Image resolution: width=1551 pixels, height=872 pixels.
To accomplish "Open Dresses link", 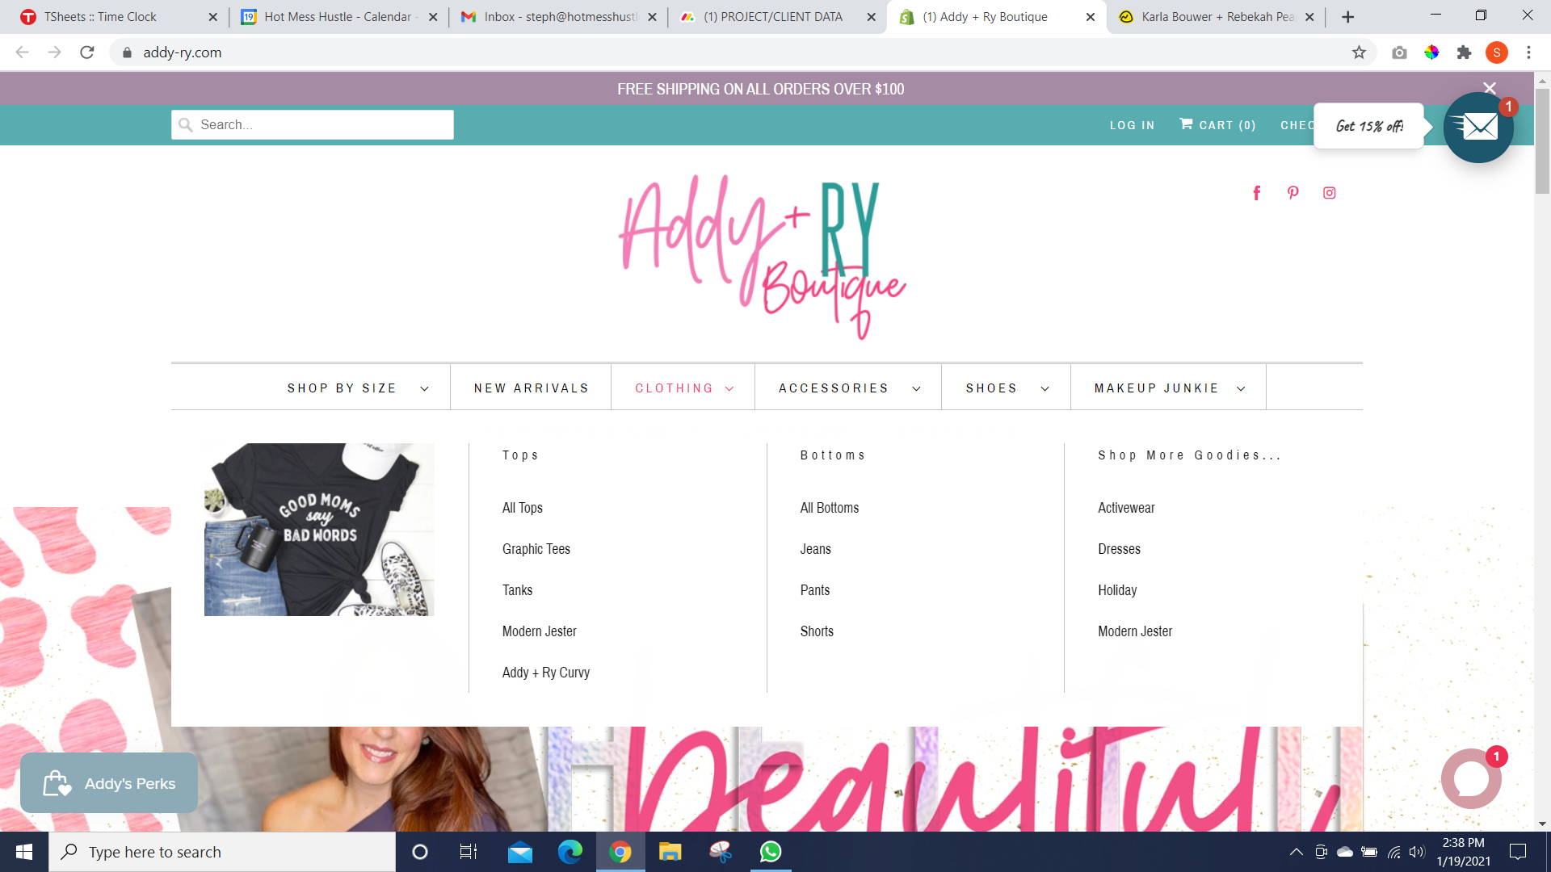I will (1119, 549).
